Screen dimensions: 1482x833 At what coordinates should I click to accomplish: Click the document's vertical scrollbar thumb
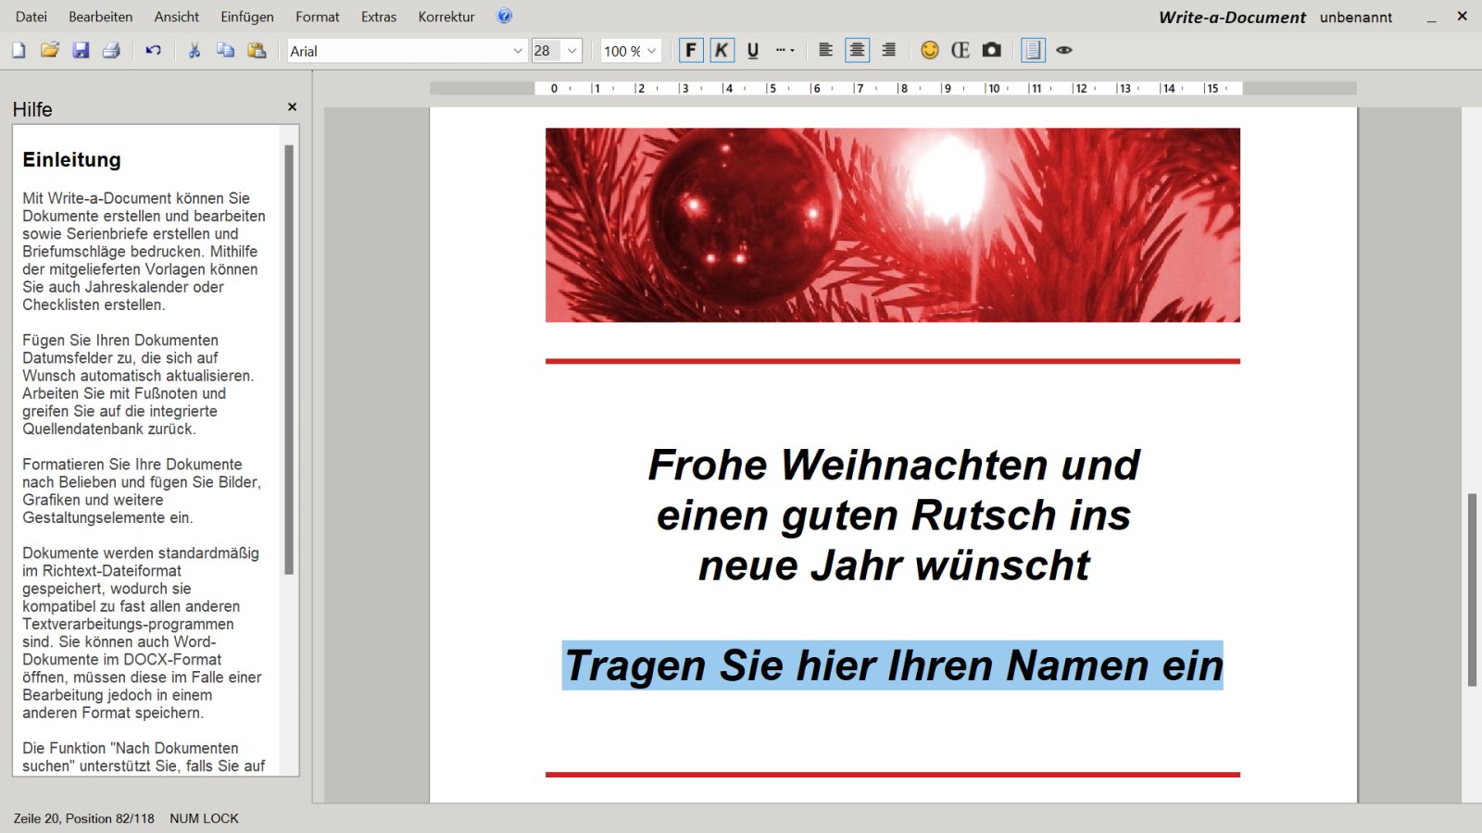pos(1472,590)
